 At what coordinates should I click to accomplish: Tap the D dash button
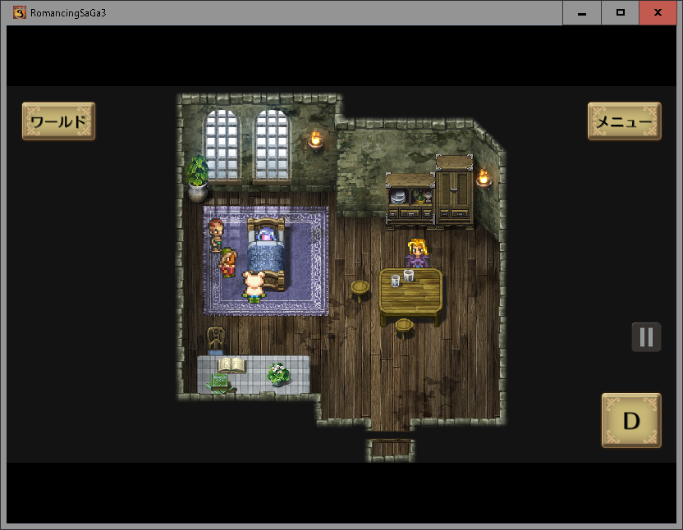click(x=631, y=420)
